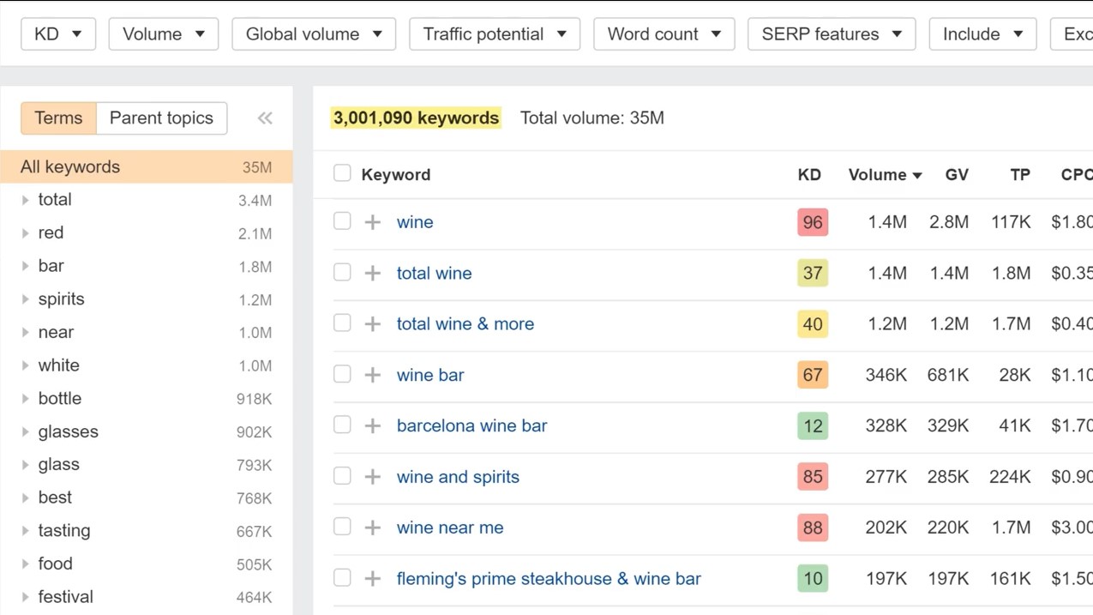Expand the 'festival' term group

(26, 598)
